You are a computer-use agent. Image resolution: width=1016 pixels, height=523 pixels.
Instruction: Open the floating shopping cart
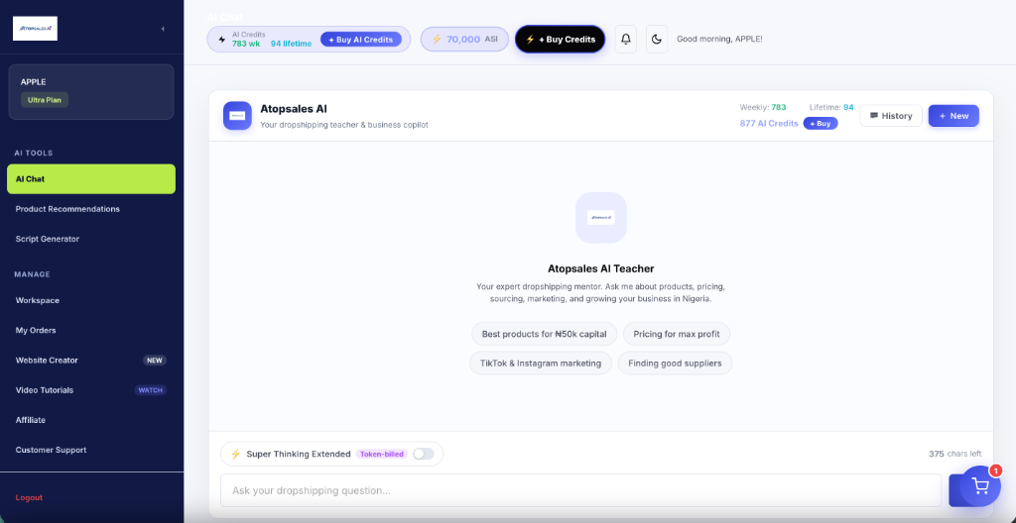pos(980,486)
